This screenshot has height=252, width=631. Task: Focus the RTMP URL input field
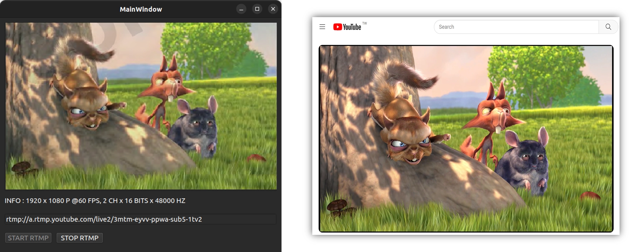point(141,219)
